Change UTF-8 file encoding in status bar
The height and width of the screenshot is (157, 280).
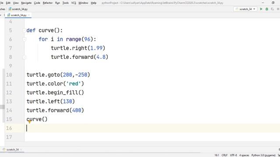pos(233,155)
